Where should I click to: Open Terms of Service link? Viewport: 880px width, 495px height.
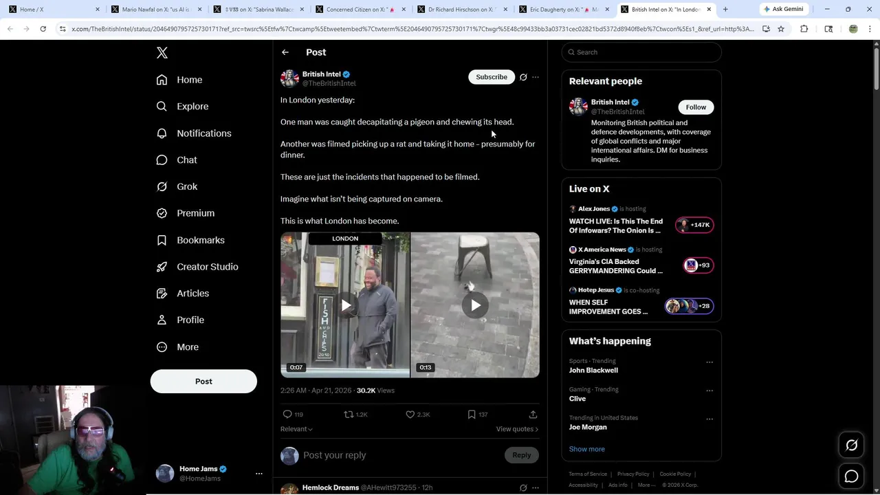point(588,474)
